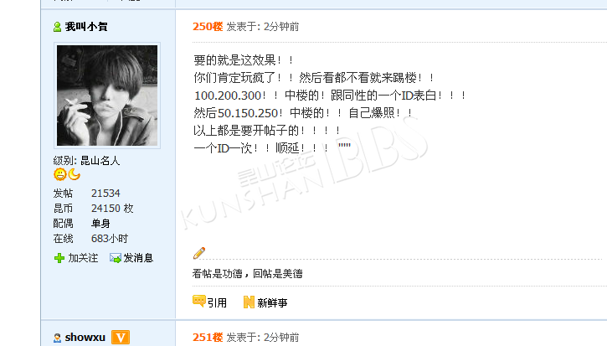This screenshot has height=346, width=607.
Task: Send a message via 发消息
Action: click(138, 258)
